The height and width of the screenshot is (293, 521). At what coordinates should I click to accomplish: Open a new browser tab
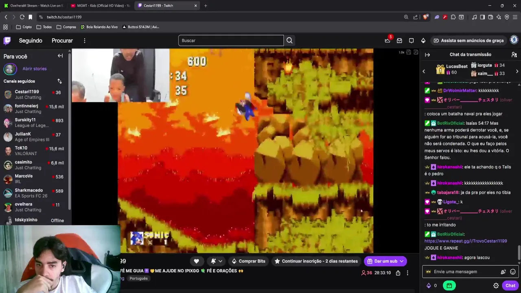tap(206, 6)
